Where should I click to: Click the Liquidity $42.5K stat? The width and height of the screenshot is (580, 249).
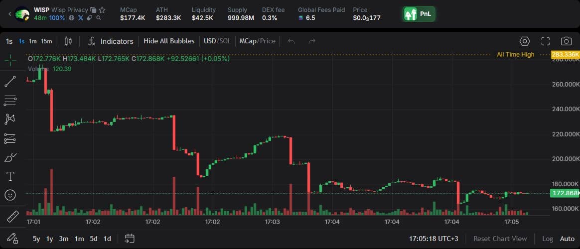point(203,14)
